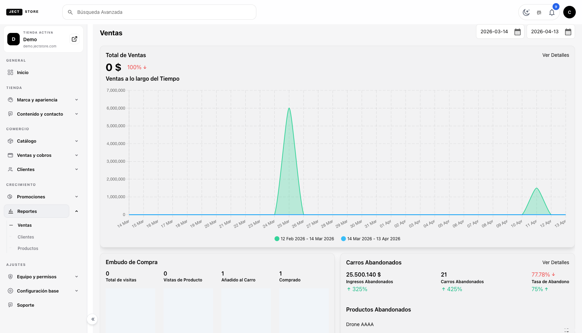Open the storefront icon in header
This screenshot has height=333, width=582.
(x=539, y=12)
